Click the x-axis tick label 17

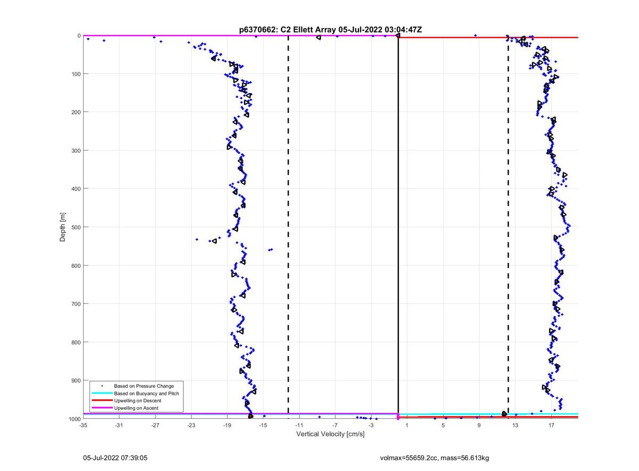(551, 425)
